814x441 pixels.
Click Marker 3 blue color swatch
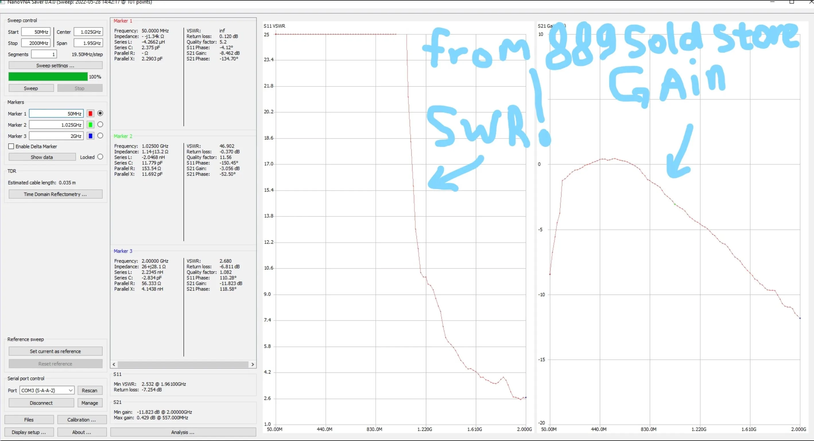coord(90,136)
